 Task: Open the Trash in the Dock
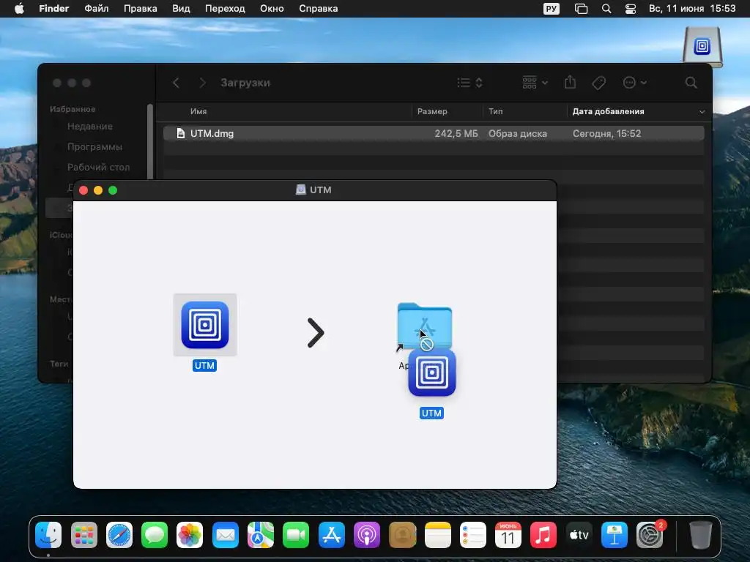(x=700, y=535)
